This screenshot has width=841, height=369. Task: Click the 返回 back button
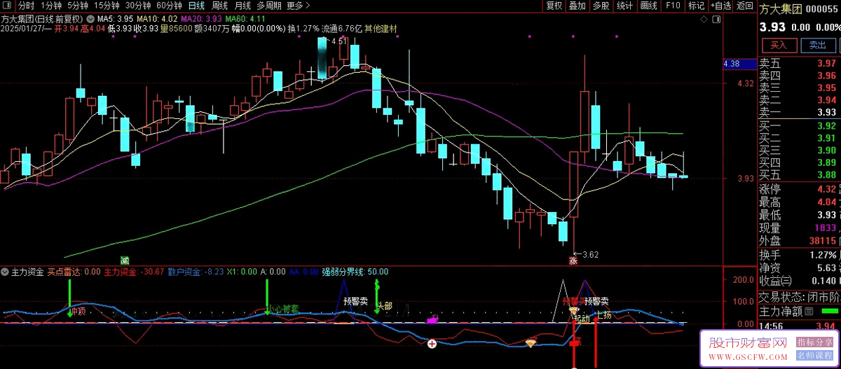pyautogui.click(x=744, y=5)
